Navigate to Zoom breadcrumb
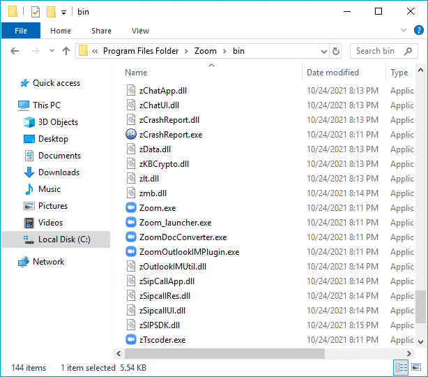The width and height of the screenshot is (428, 377). pyautogui.click(x=205, y=51)
